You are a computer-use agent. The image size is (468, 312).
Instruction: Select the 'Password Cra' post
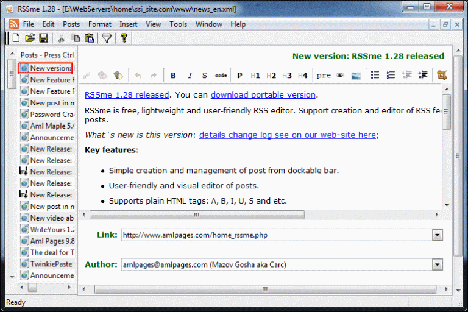click(x=48, y=115)
